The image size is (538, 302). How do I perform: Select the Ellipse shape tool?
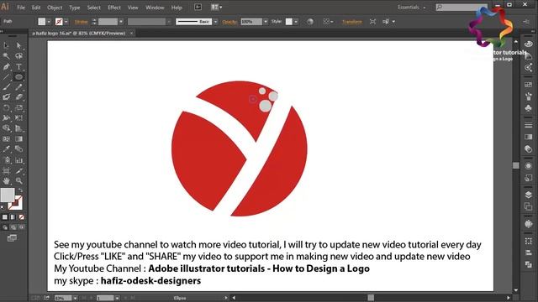click(18, 77)
